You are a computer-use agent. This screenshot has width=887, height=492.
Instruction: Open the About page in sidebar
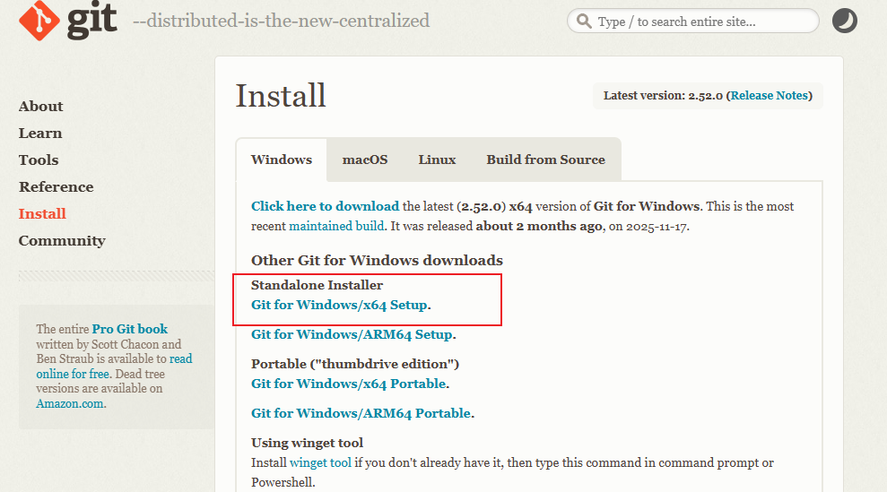coord(40,107)
